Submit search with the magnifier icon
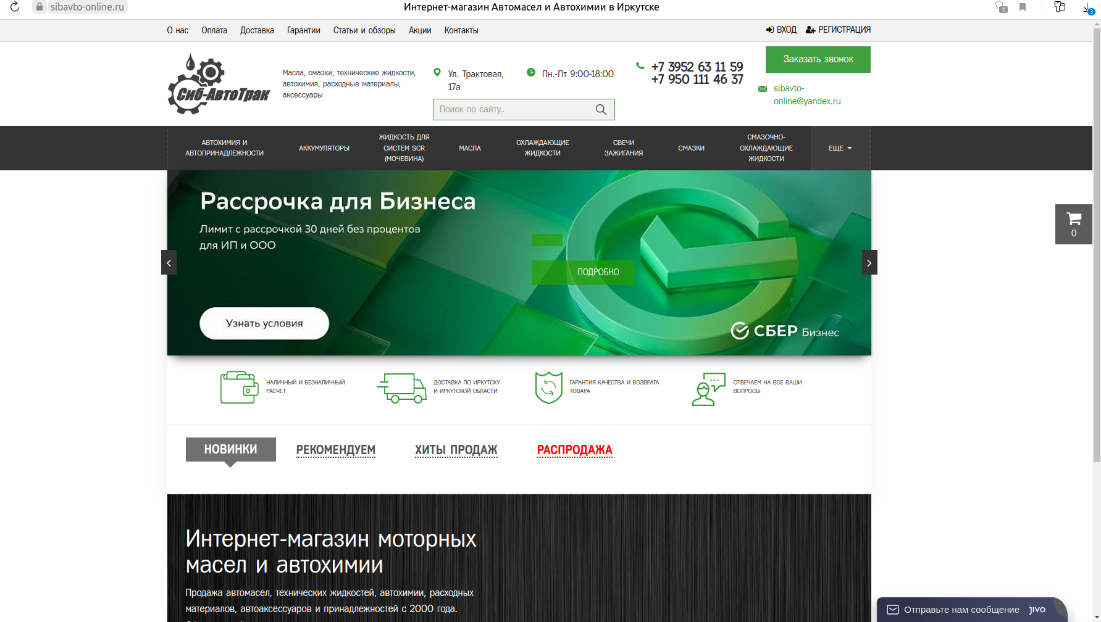This screenshot has height=622, width=1101. tap(601, 109)
